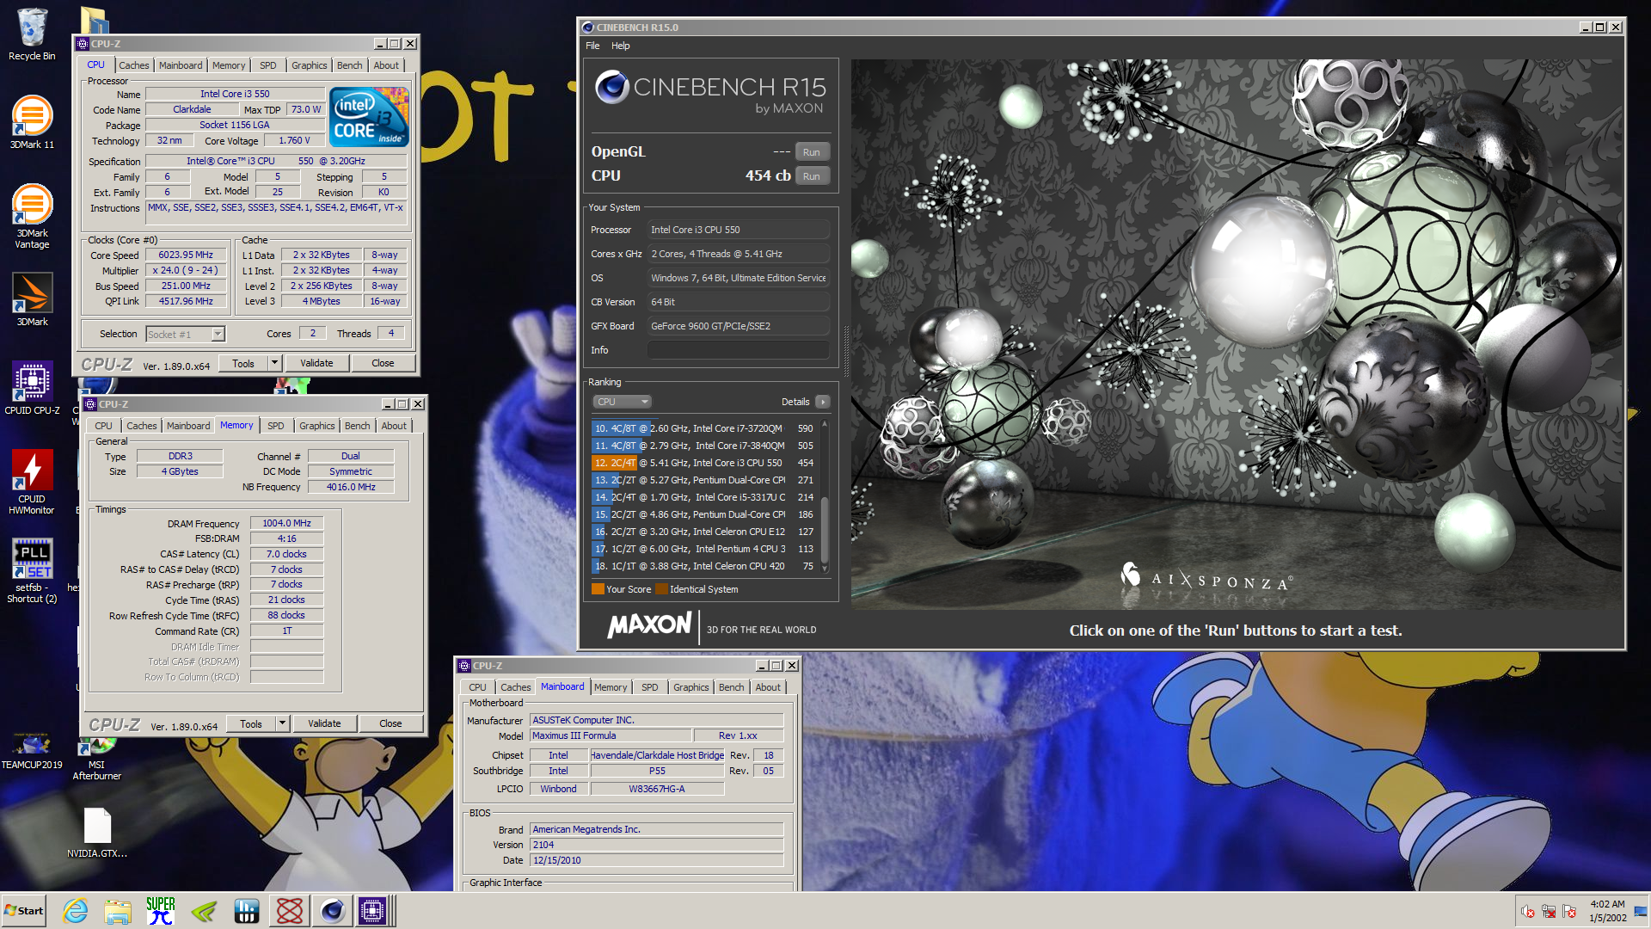
Task: Click the orange Your Score legend swatch
Action: coord(598,589)
